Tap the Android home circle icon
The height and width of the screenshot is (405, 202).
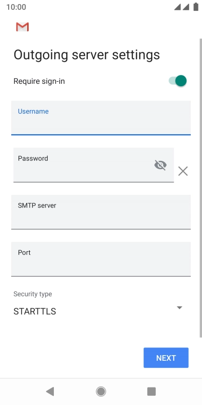[101, 391]
